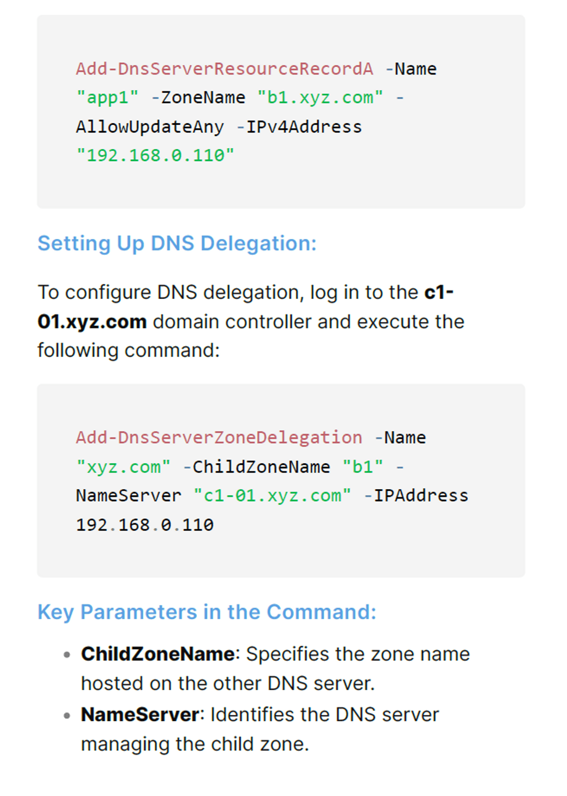The height and width of the screenshot is (796, 567).
Task: Select the "xyz.com" string in second code block
Action: point(123,467)
